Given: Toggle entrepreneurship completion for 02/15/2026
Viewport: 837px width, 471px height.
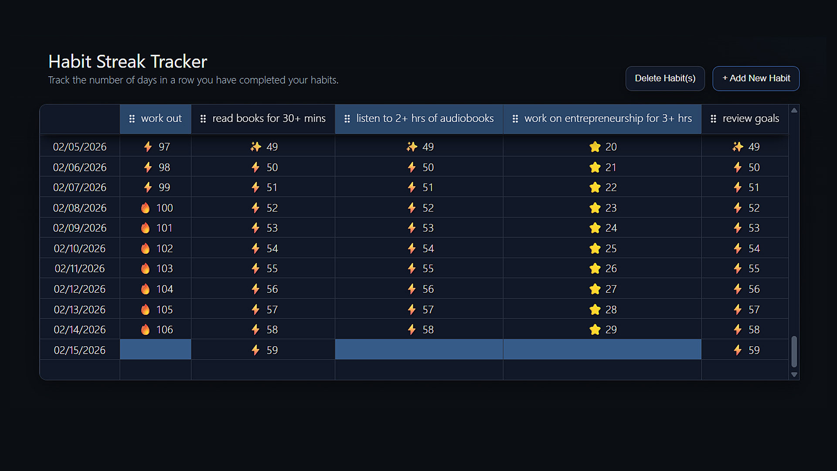Looking at the screenshot, I should pyautogui.click(x=602, y=349).
